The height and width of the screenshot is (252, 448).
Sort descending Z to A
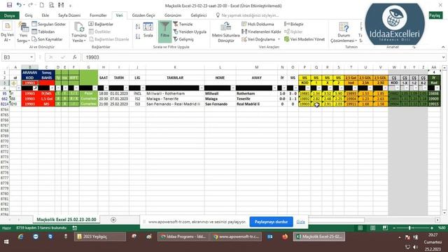(x=138, y=36)
